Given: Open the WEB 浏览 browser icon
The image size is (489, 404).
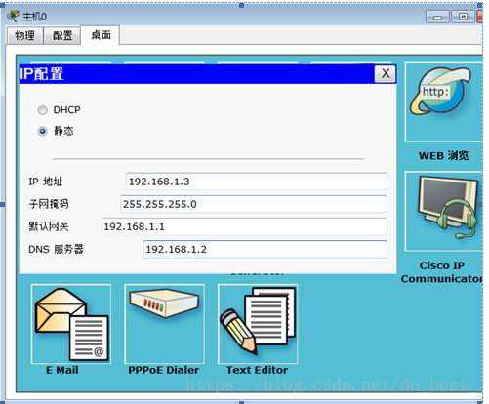Looking at the screenshot, I should [444, 102].
